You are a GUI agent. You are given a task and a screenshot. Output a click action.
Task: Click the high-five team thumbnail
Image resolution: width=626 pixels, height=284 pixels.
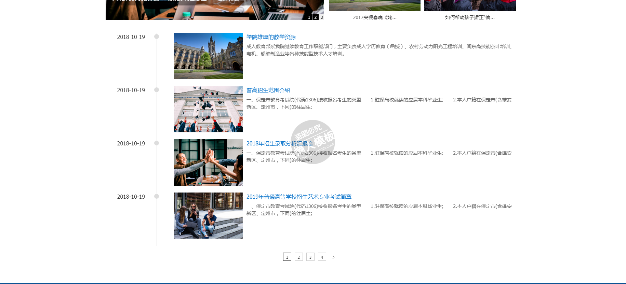pos(208,162)
